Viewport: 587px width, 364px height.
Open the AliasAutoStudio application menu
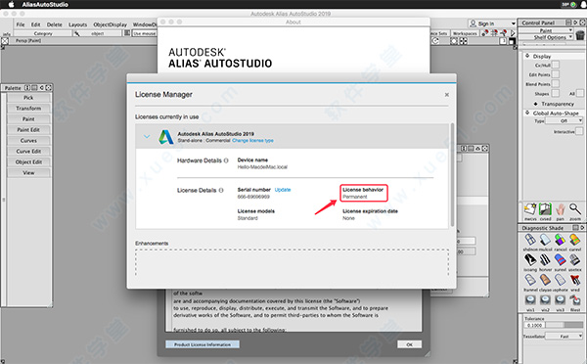tap(45, 5)
